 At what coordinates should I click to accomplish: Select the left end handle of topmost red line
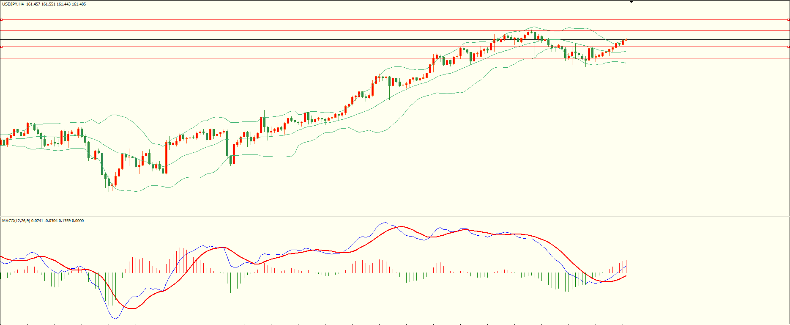(x=1, y=19)
